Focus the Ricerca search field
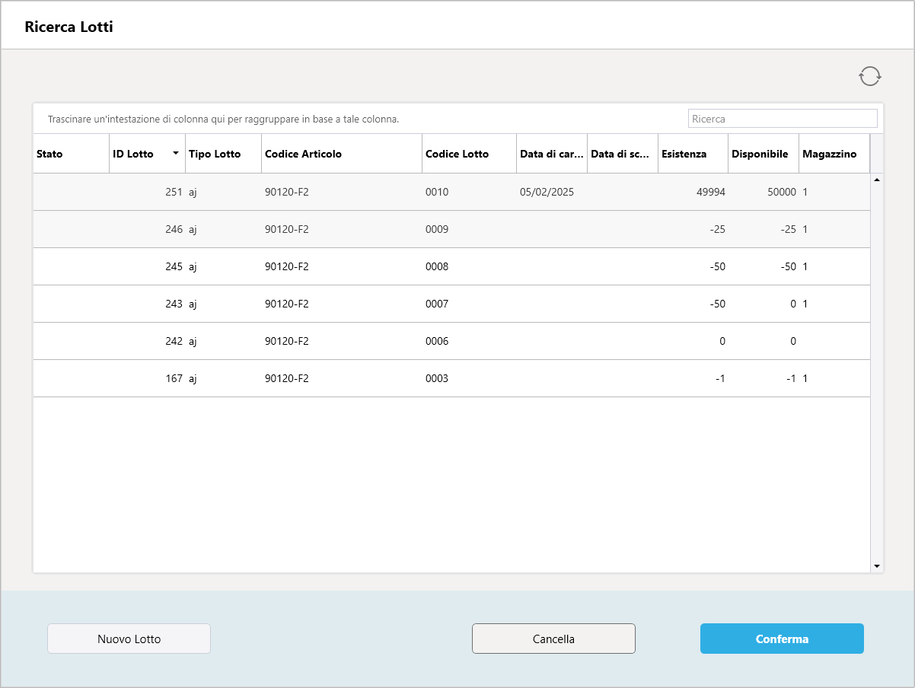 click(783, 119)
